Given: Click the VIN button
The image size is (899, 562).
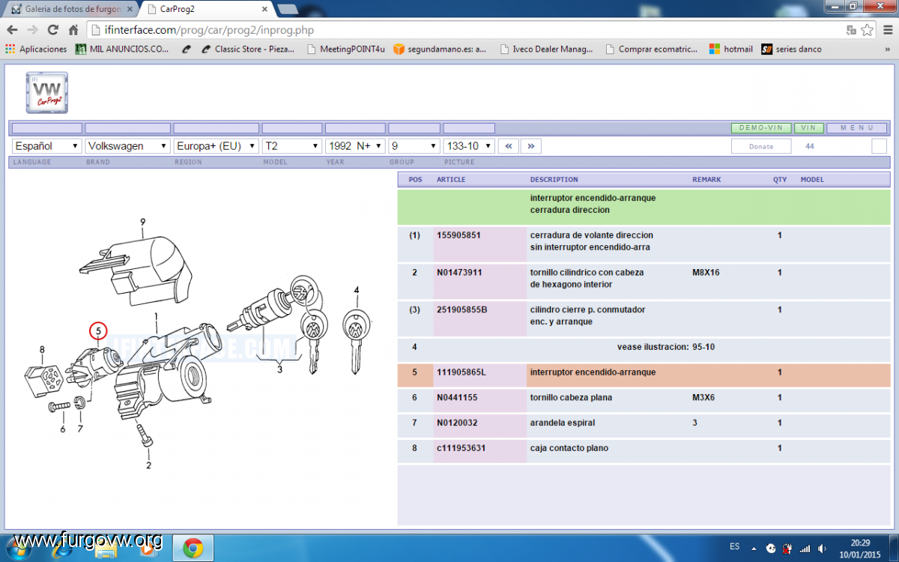Looking at the screenshot, I should [809, 128].
